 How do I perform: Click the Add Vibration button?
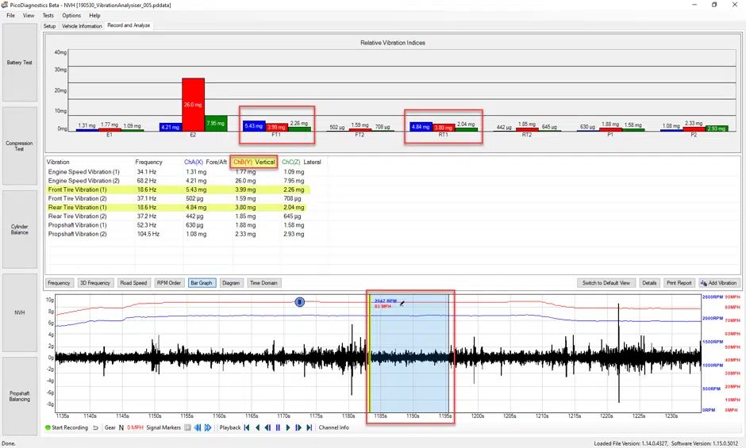point(720,283)
